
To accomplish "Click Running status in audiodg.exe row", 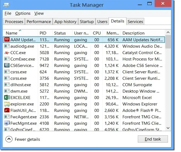I will (x=62, y=46).
